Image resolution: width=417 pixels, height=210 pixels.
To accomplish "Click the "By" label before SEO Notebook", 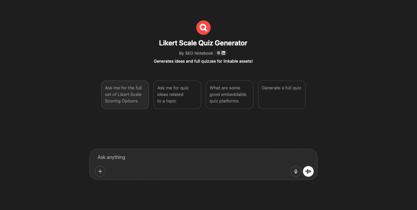I will pos(181,53).
